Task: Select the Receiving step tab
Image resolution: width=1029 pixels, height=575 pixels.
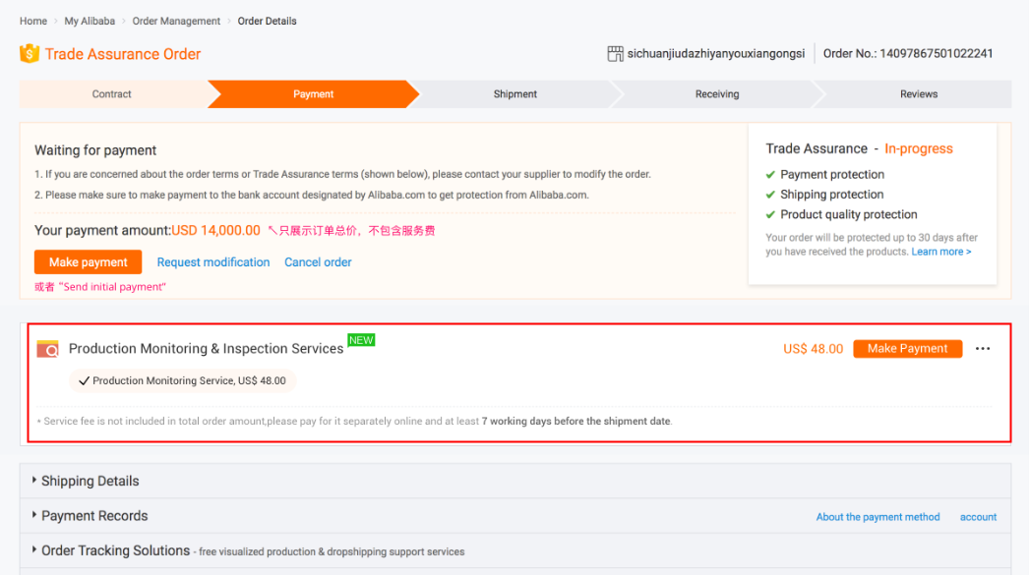Action: click(717, 94)
